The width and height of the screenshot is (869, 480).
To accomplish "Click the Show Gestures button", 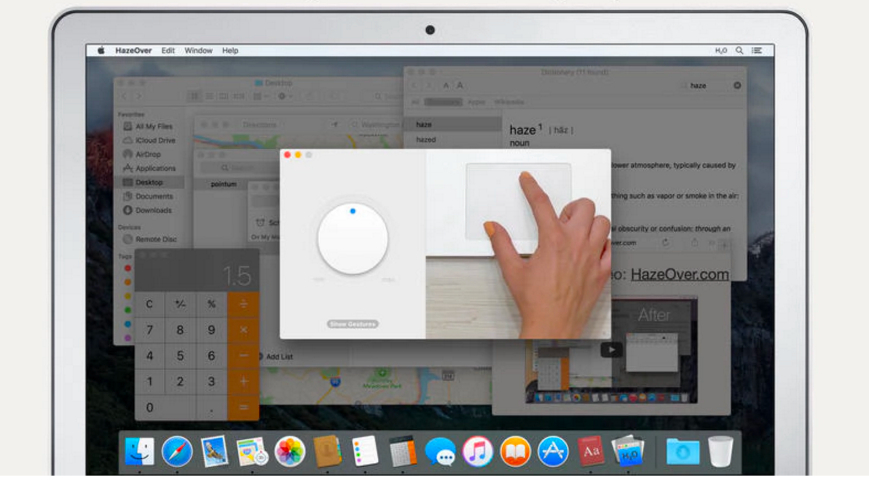I will [x=353, y=324].
